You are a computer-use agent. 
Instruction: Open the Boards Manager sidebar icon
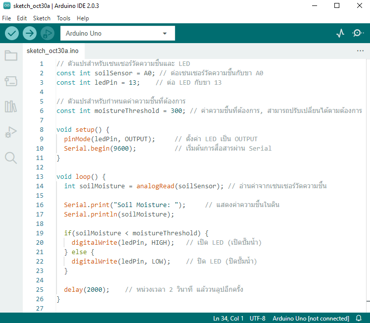pyautogui.click(x=11, y=81)
